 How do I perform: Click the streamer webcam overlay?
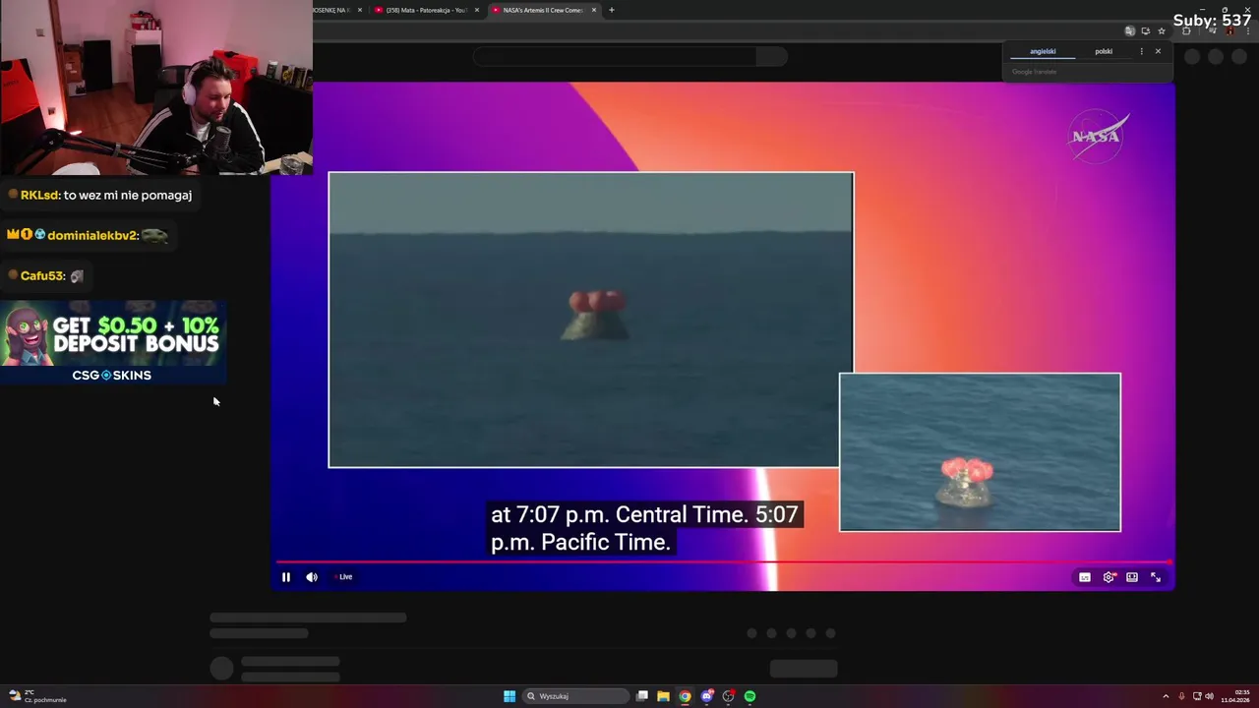156,88
